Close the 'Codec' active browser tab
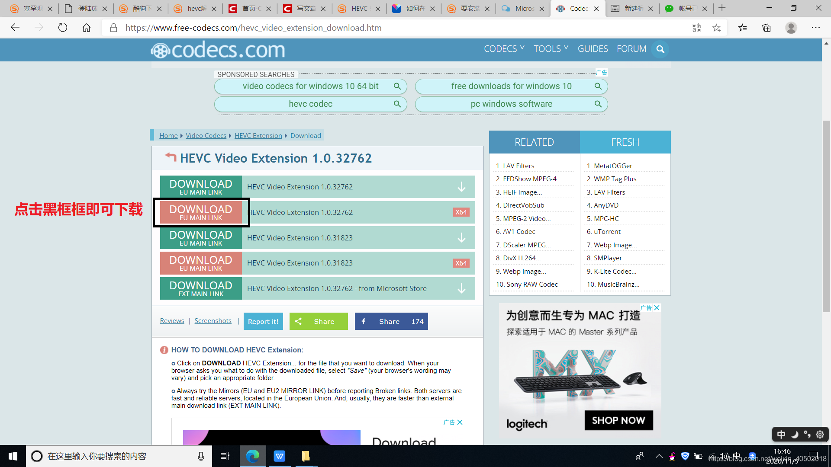Screen dimensions: 831x467 [596, 9]
